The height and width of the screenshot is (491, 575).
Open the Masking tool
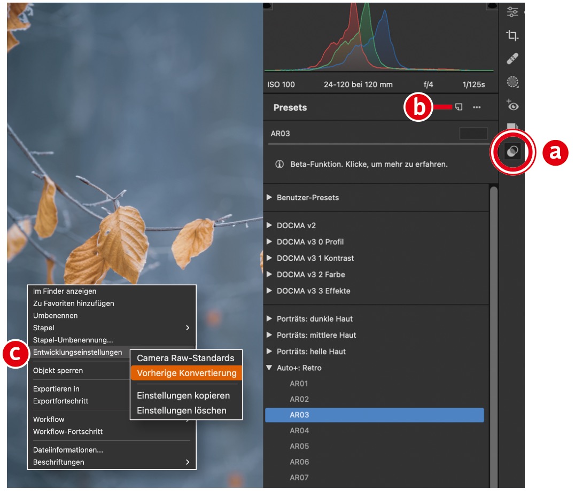click(512, 82)
